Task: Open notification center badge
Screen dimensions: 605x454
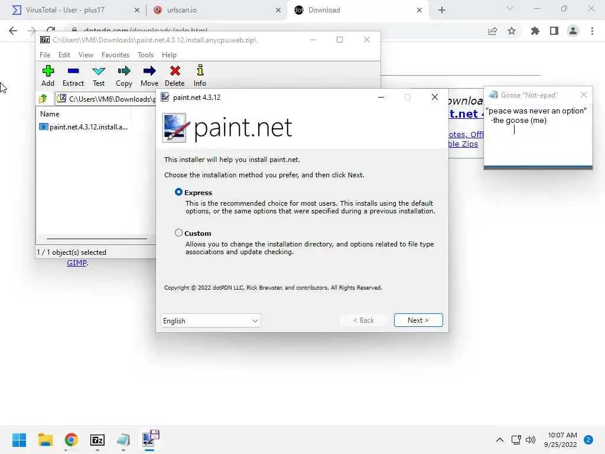Action: [x=588, y=440]
